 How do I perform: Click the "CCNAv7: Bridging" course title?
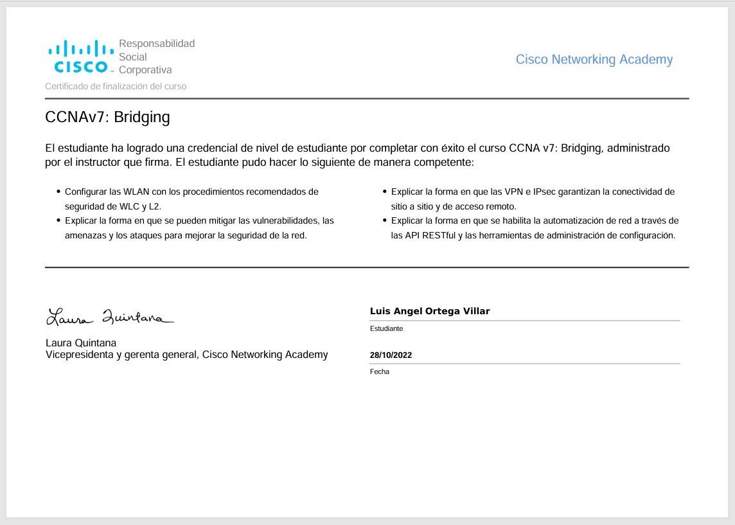click(107, 118)
